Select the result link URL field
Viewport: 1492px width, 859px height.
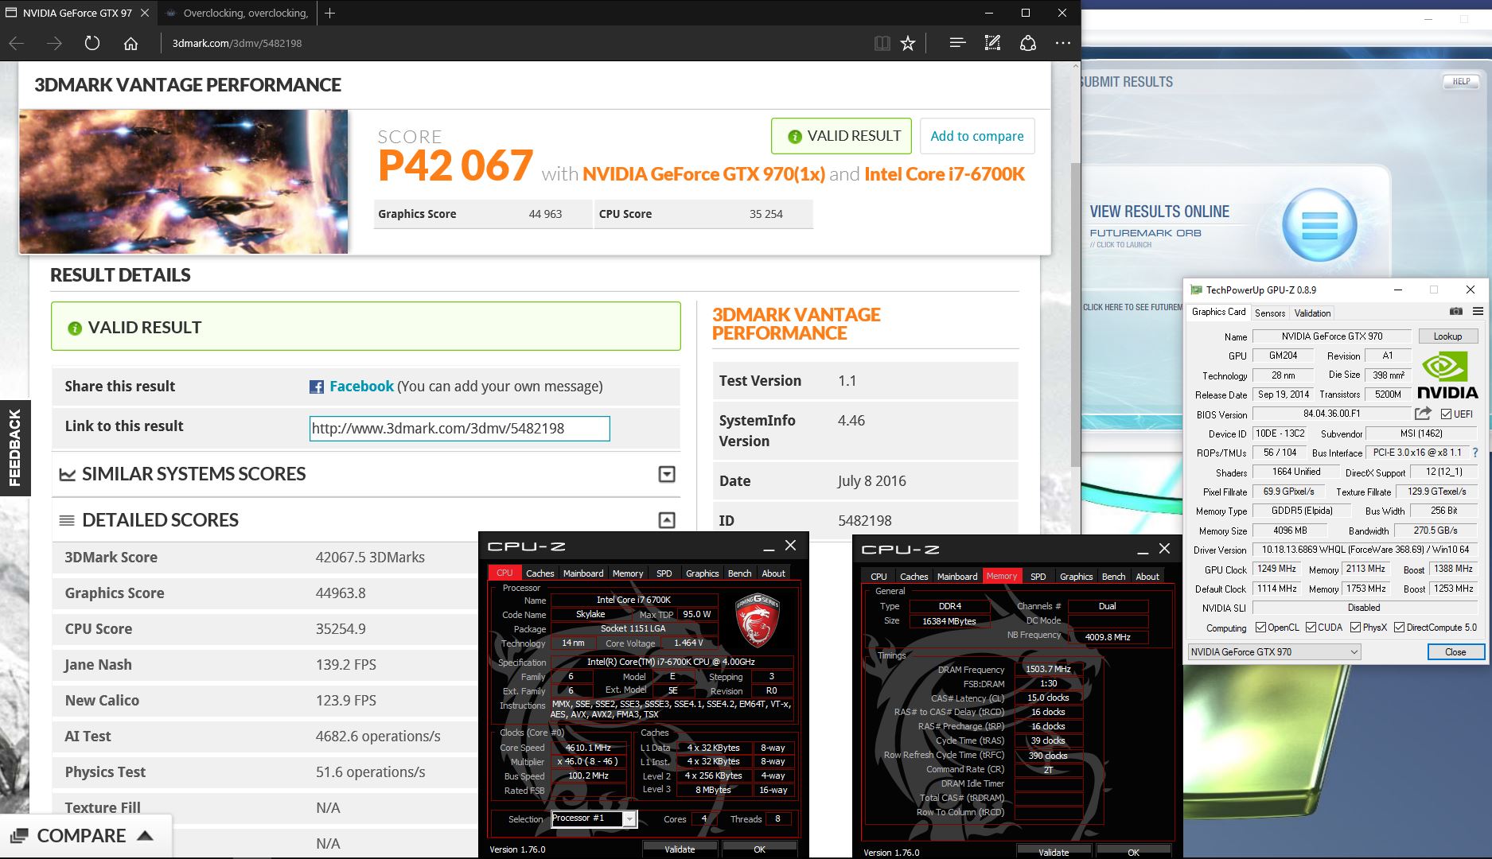click(460, 428)
